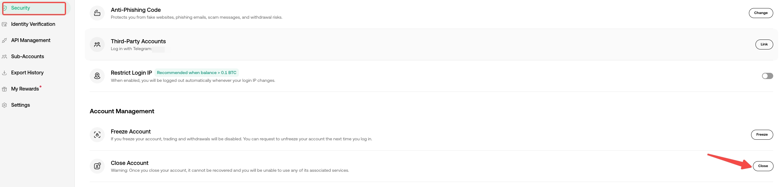
Task: Click the My Rewards gift icon
Action: point(4,89)
